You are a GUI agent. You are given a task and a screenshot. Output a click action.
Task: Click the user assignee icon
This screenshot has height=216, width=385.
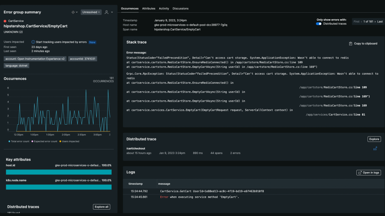coord(106,12)
